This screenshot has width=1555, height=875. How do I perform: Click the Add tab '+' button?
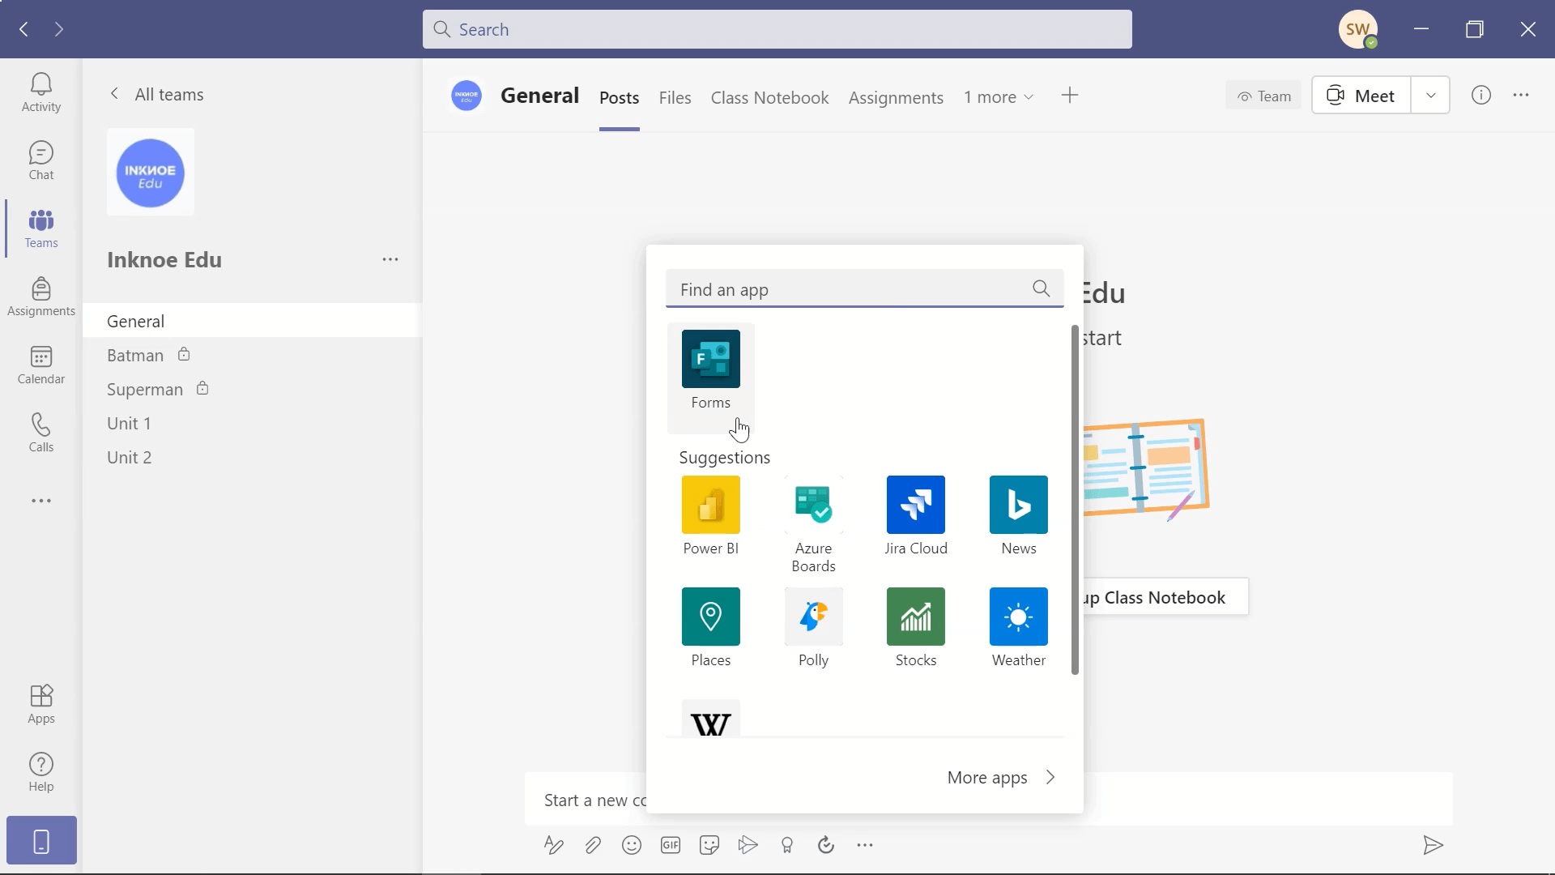[x=1070, y=95]
